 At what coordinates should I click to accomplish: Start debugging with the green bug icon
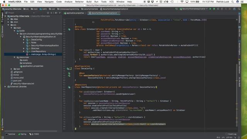[214, 9]
